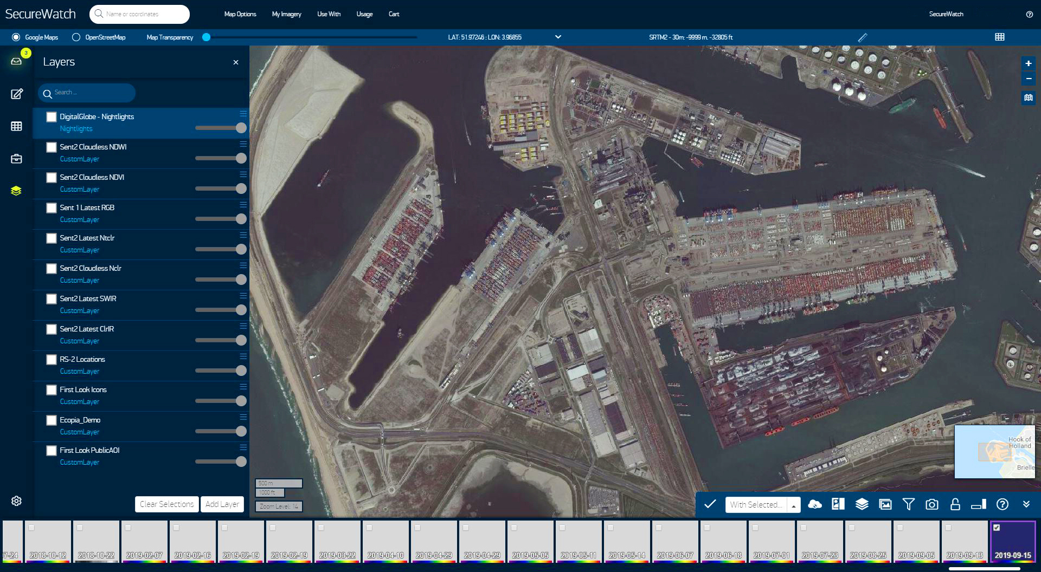Screen dimensions: 1041x572
Task: Click the cloud cover icon in bottom toolbar
Action: tap(814, 504)
